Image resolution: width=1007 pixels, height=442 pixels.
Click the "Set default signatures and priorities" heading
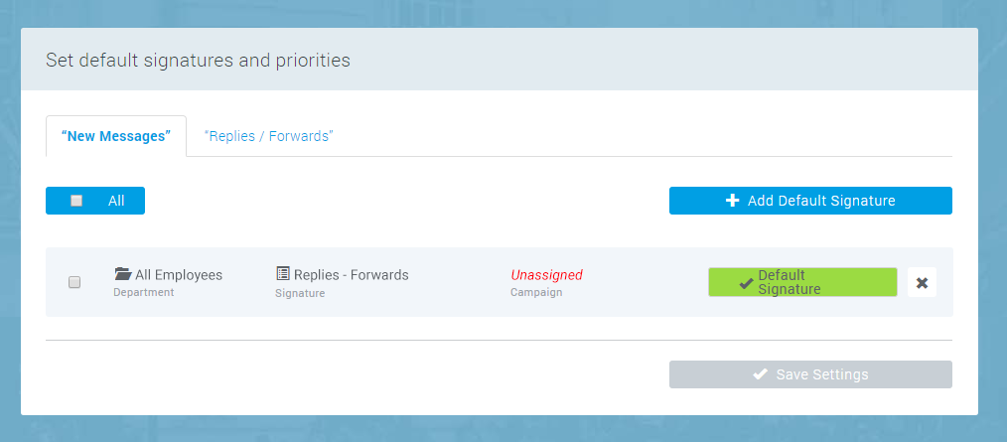pyautogui.click(x=198, y=60)
